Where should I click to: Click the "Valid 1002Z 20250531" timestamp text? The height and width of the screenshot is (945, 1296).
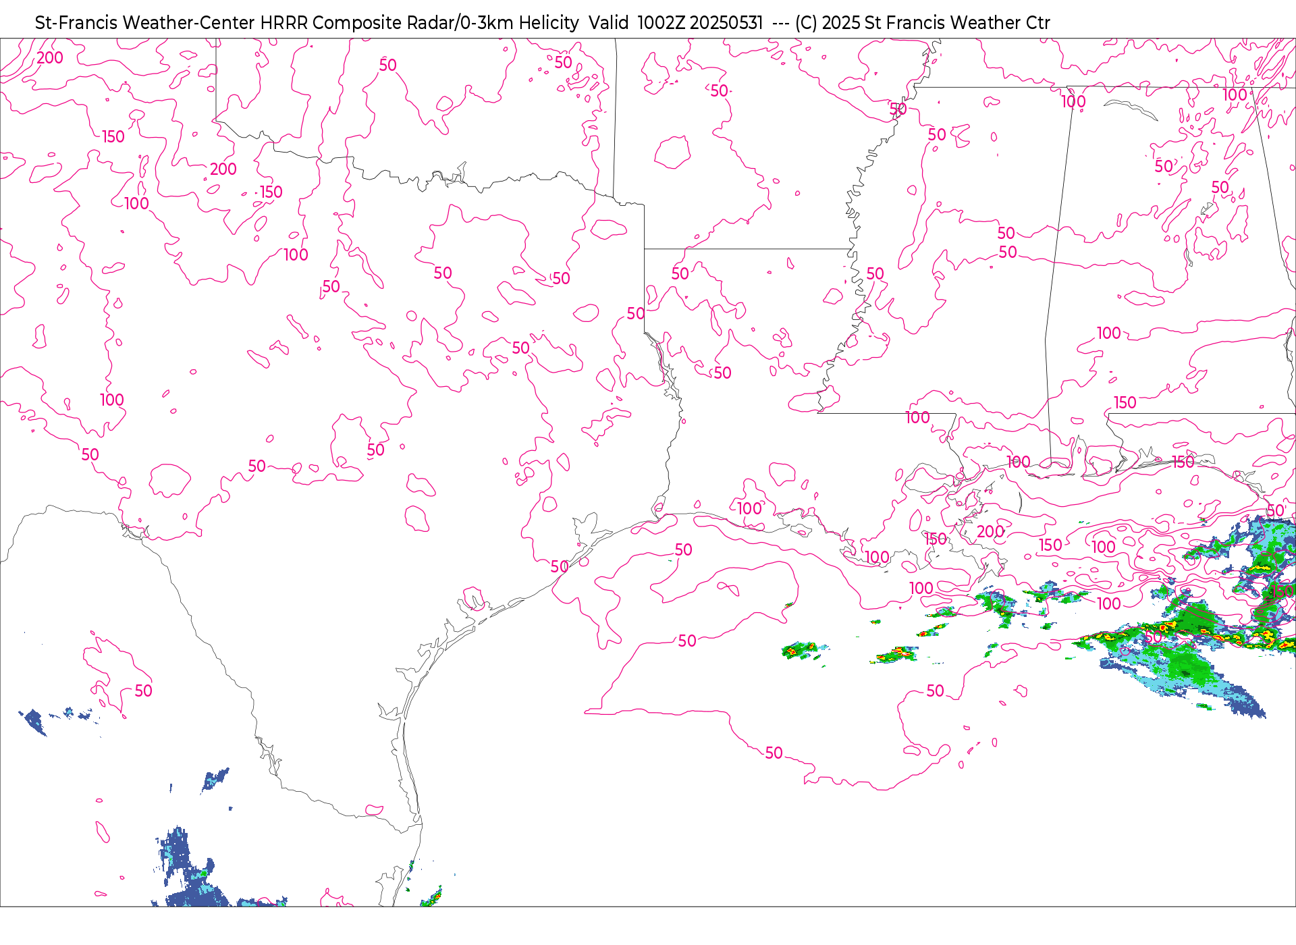[676, 23]
